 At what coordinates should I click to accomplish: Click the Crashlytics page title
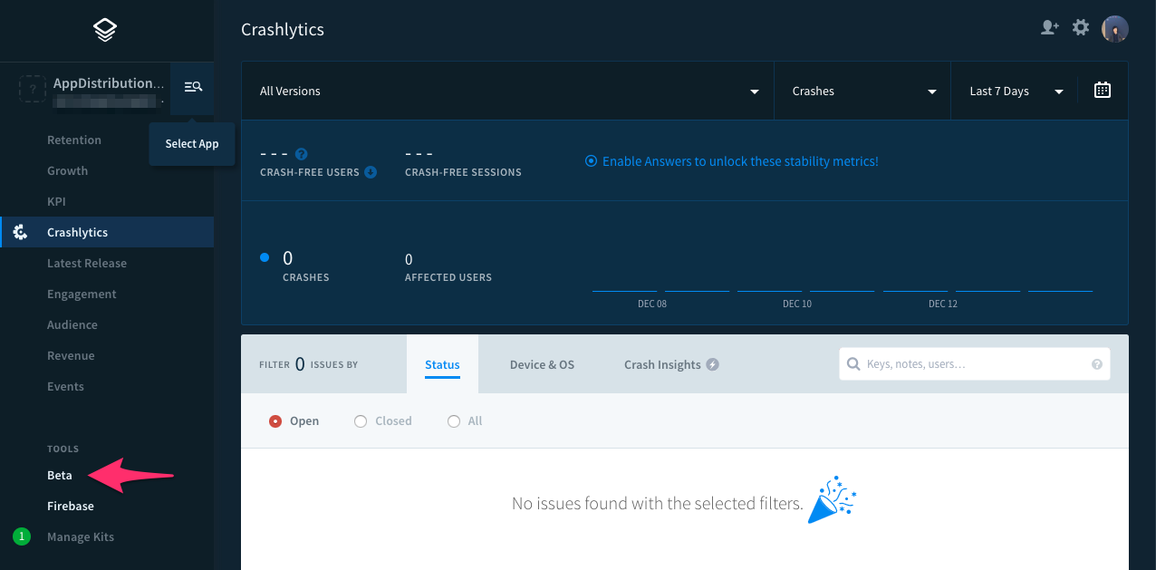[x=283, y=29]
